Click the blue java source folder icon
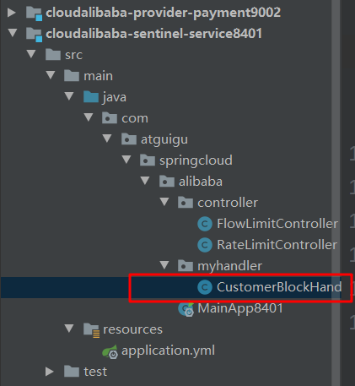 [x=91, y=97]
